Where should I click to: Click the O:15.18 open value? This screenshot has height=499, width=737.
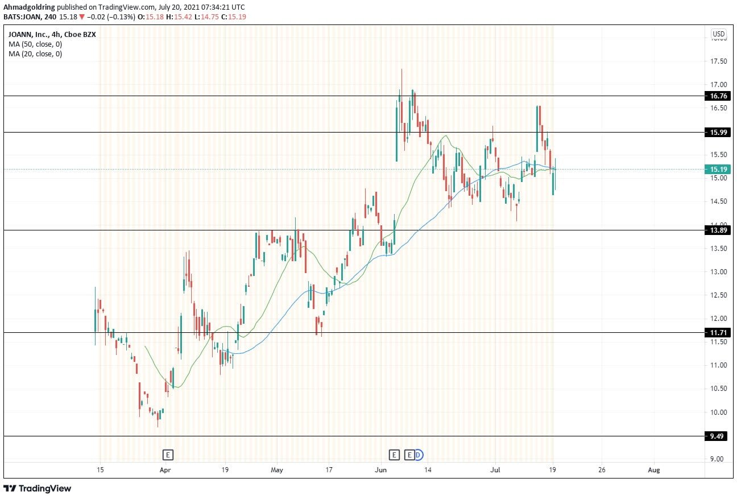pyautogui.click(x=151, y=17)
